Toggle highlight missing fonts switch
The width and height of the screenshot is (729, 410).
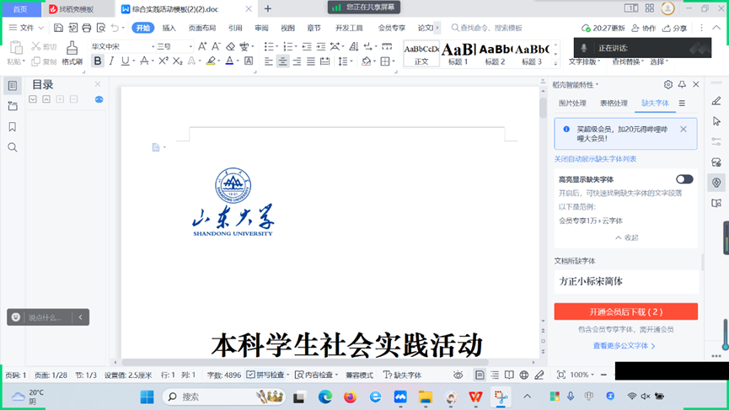coord(684,179)
